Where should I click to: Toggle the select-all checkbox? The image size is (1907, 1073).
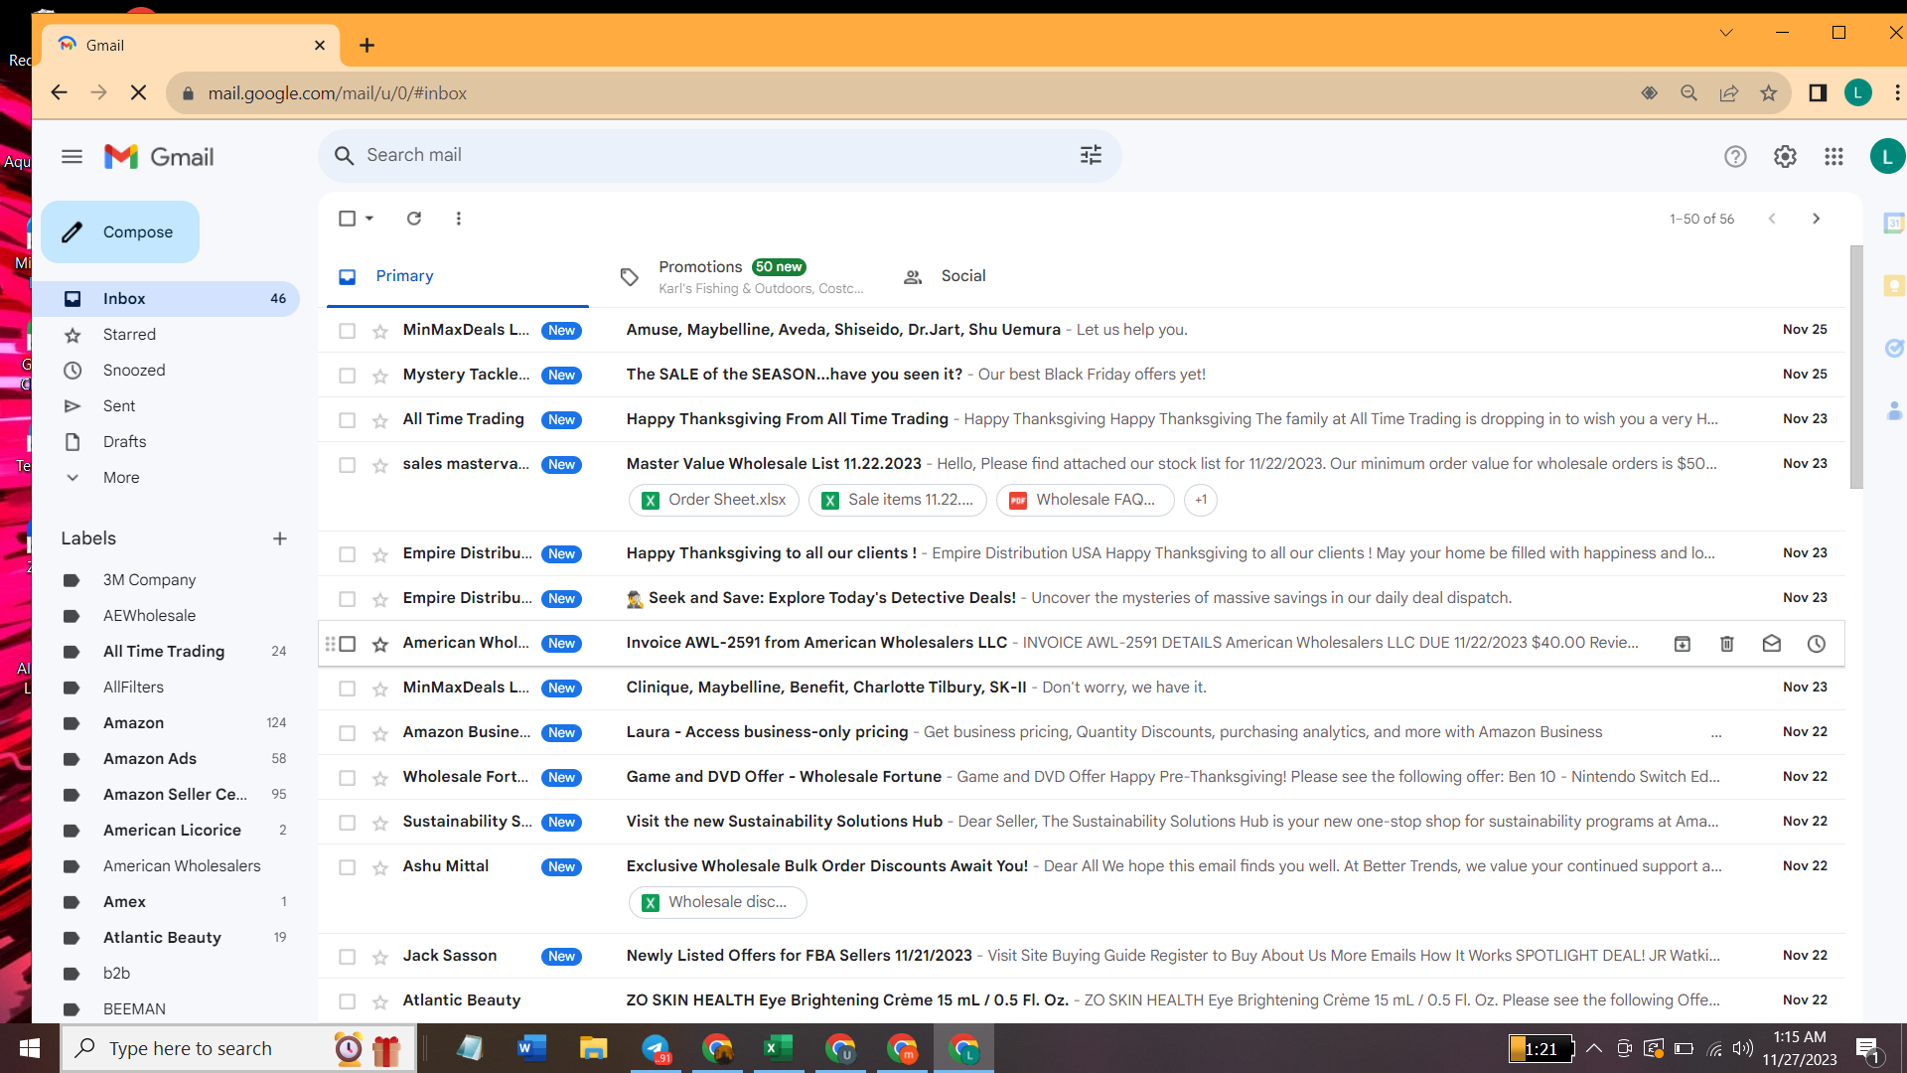347,219
